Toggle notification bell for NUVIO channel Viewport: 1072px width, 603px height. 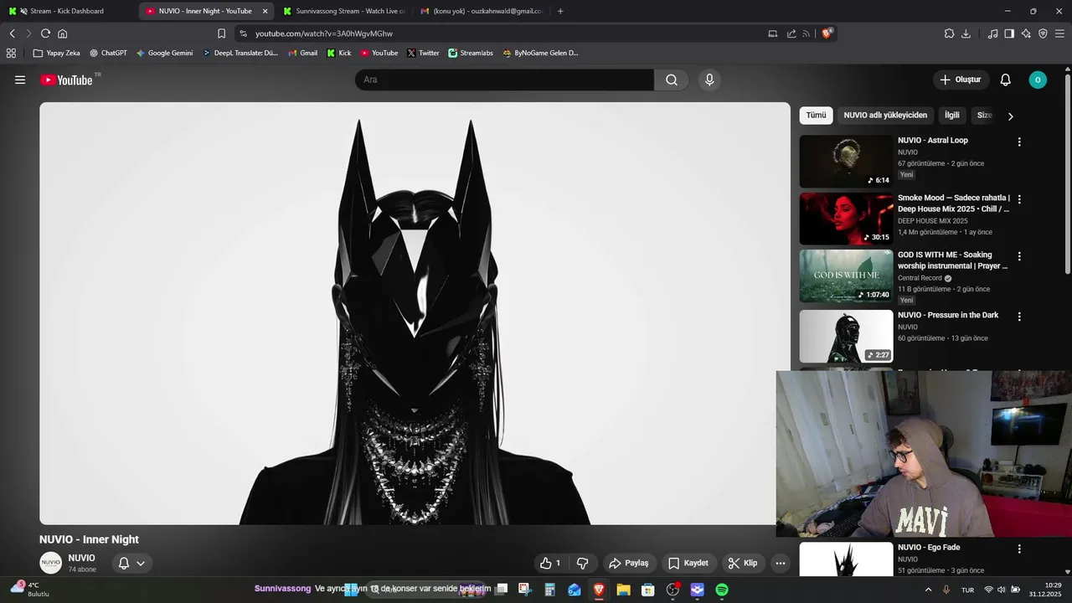point(124,563)
